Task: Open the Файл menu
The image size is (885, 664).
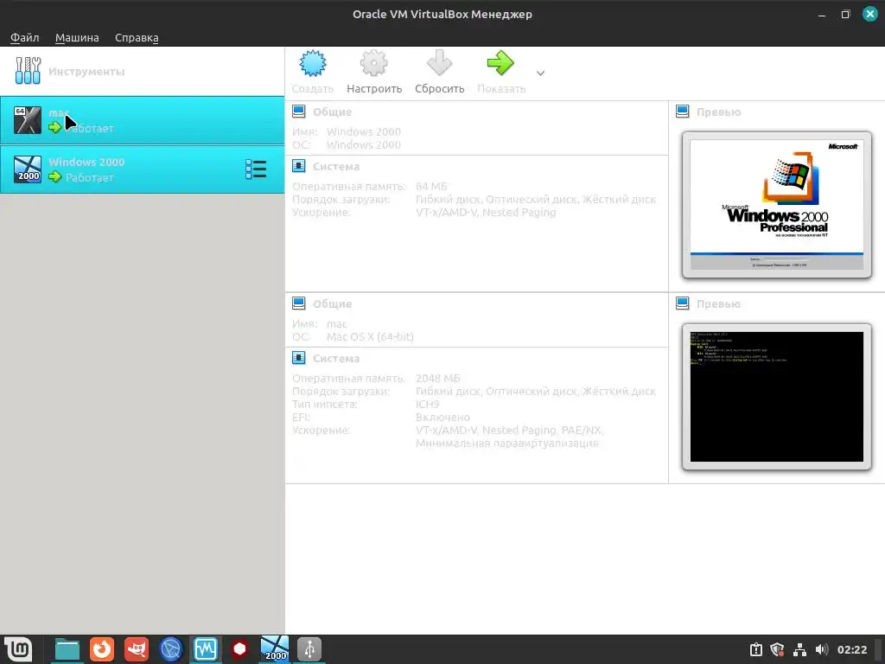Action: (x=24, y=37)
